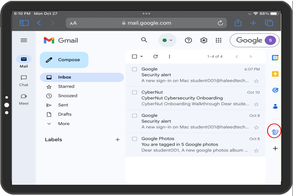
Task: Open the red-circled add-on icon in the side panel
Action: pyautogui.click(x=275, y=132)
